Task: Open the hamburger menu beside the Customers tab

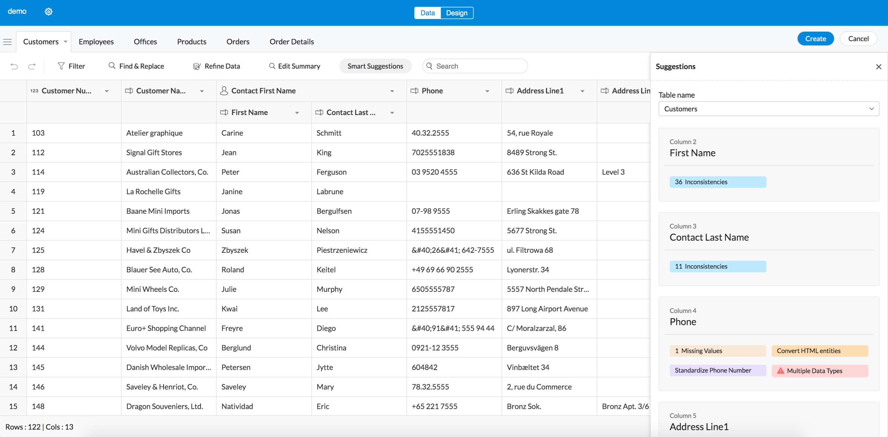Action: click(x=8, y=42)
